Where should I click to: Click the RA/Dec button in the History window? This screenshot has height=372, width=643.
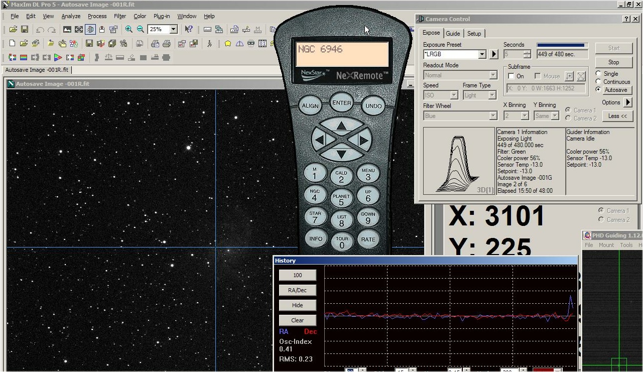[x=297, y=290]
